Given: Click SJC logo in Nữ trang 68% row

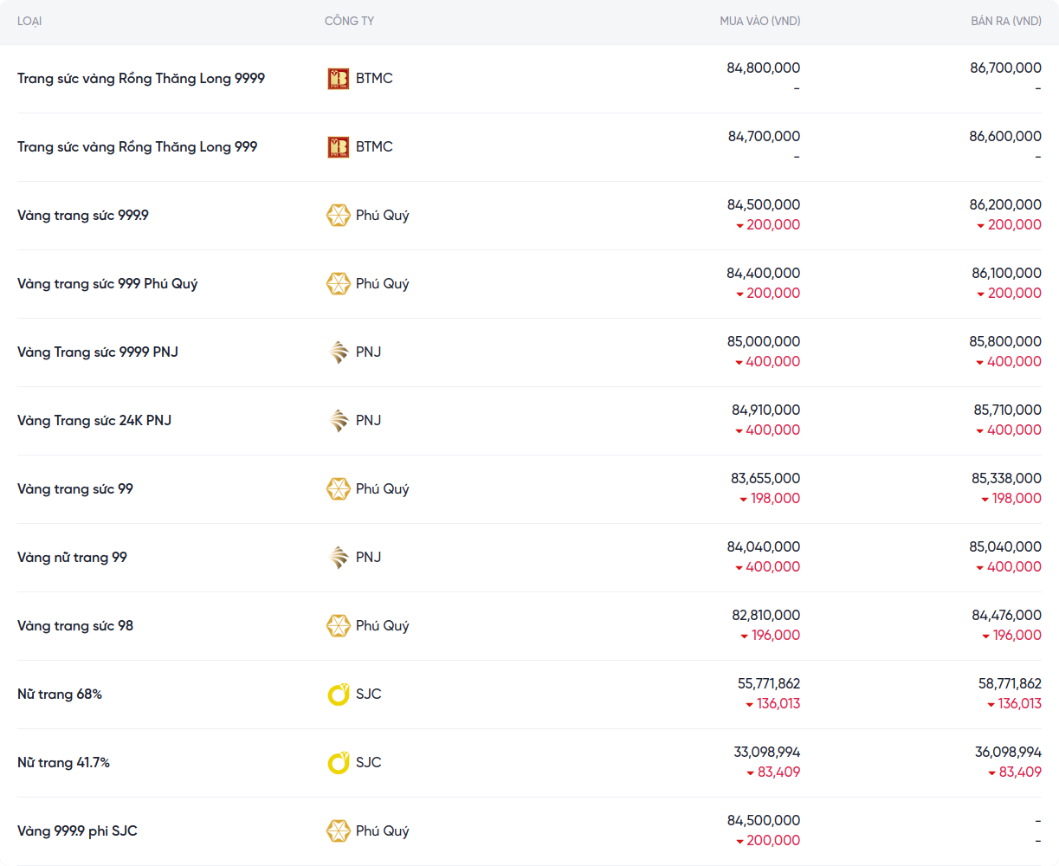Looking at the screenshot, I should click(x=338, y=695).
